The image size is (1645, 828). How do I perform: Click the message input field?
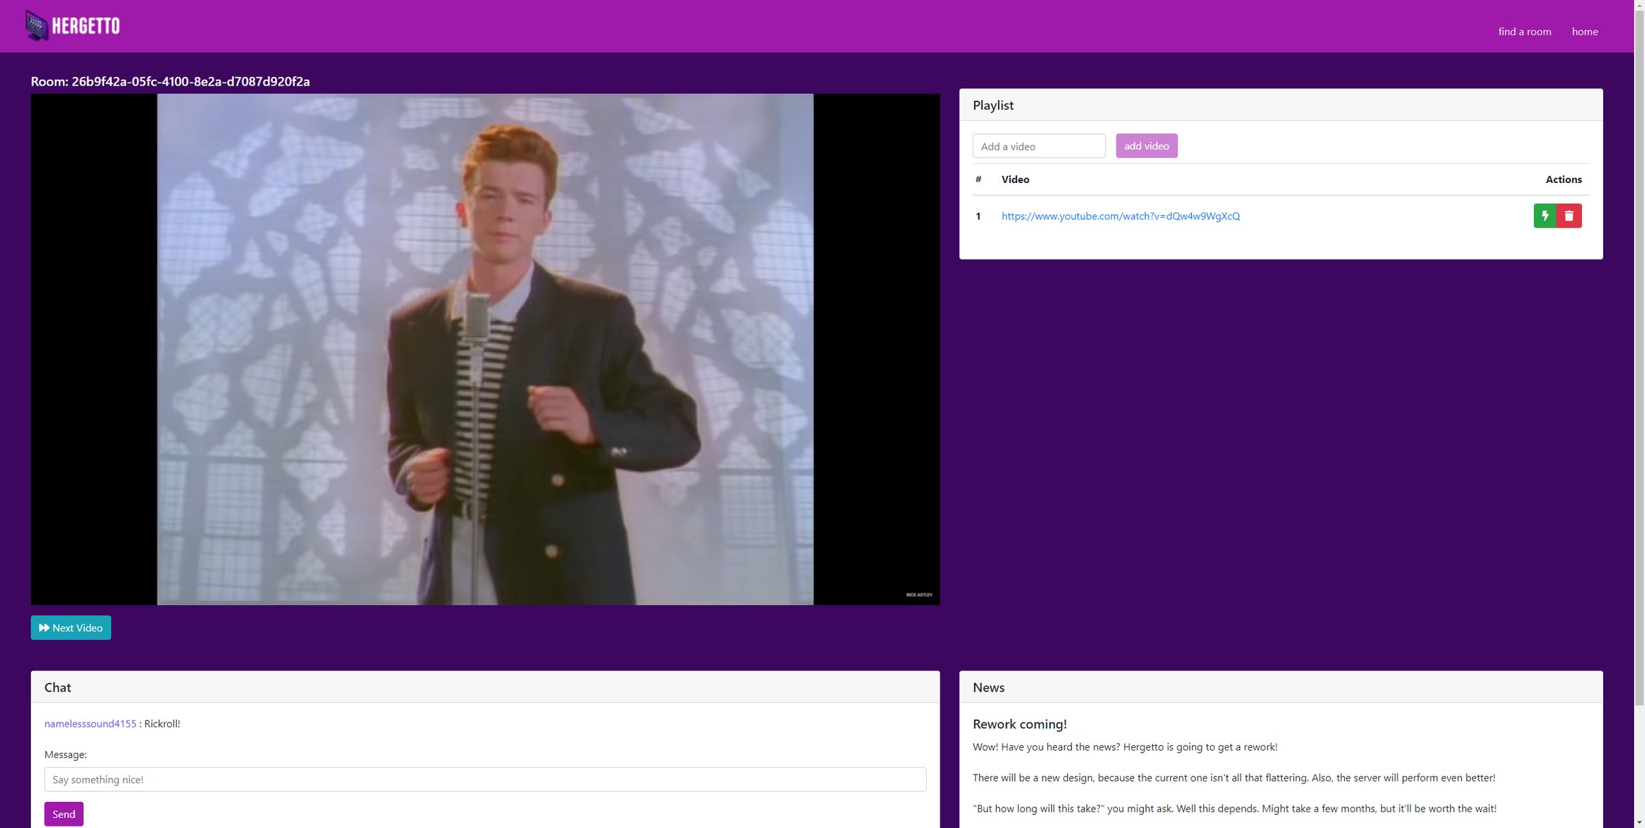click(485, 779)
